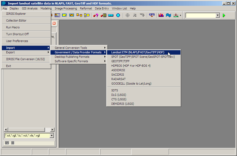Open IDRISI File Conversion (16/32)

26,59
